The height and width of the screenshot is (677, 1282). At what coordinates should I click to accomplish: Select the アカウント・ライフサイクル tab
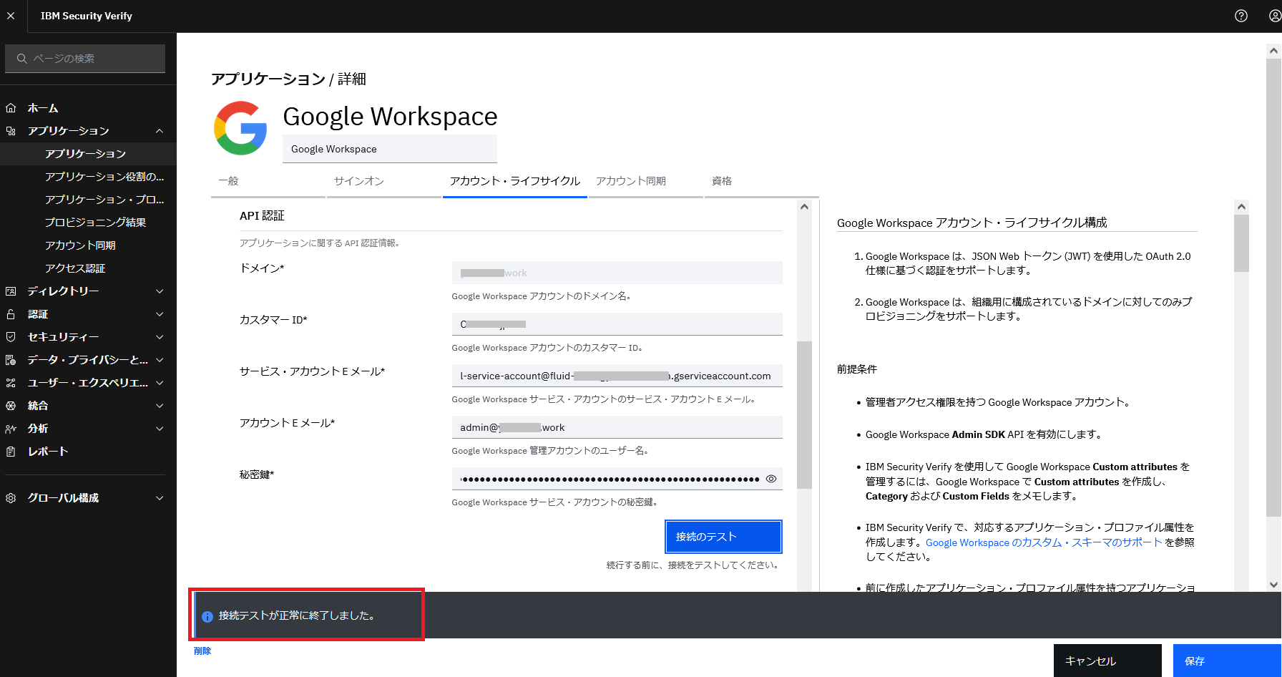pyautogui.click(x=515, y=181)
